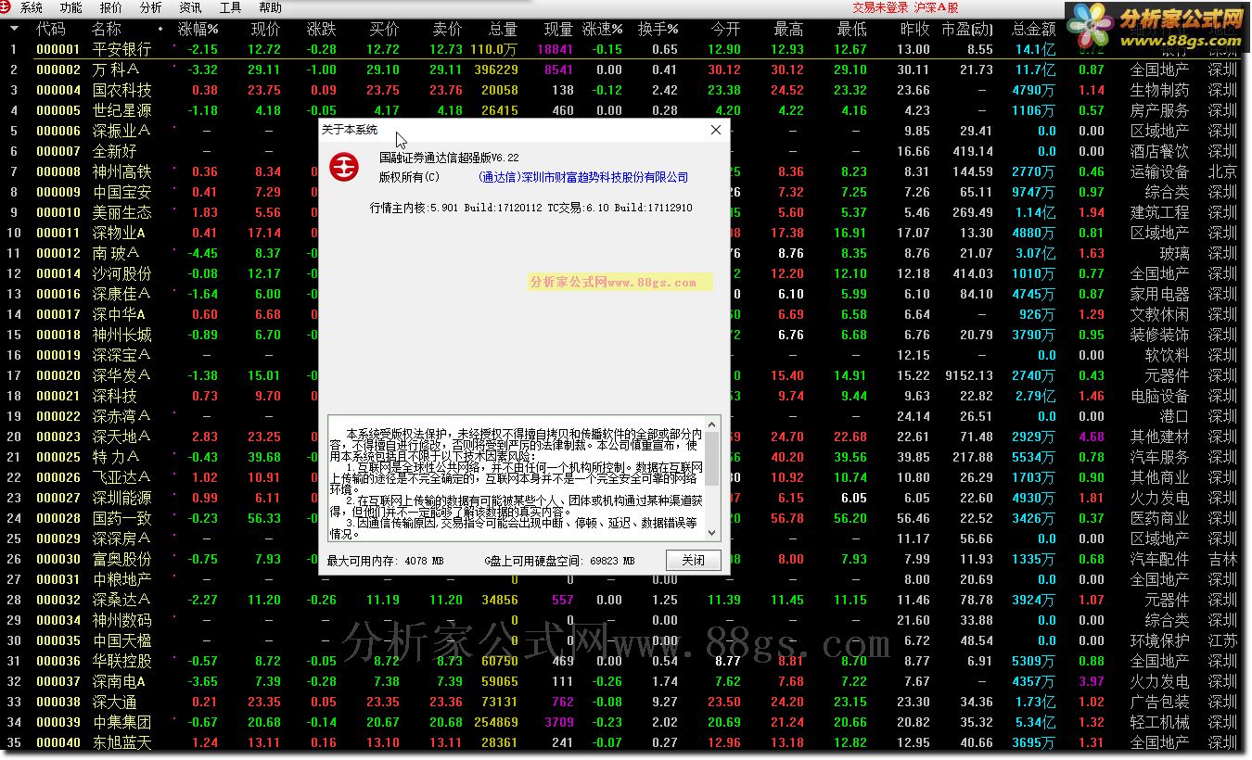The image size is (1252, 760).
Task: Open the 帮助 menu
Action: tap(270, 8)
